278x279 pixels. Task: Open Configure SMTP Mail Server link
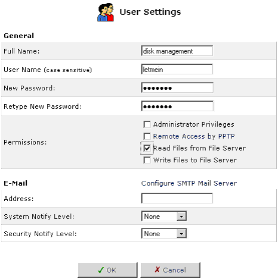pos(189,183)
